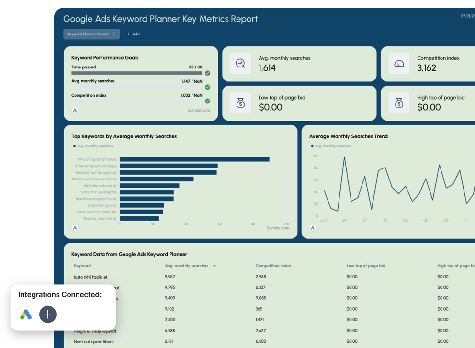Click the Avg. monthly searches 1,614 value
475x348 pixels.
[267, 68]
